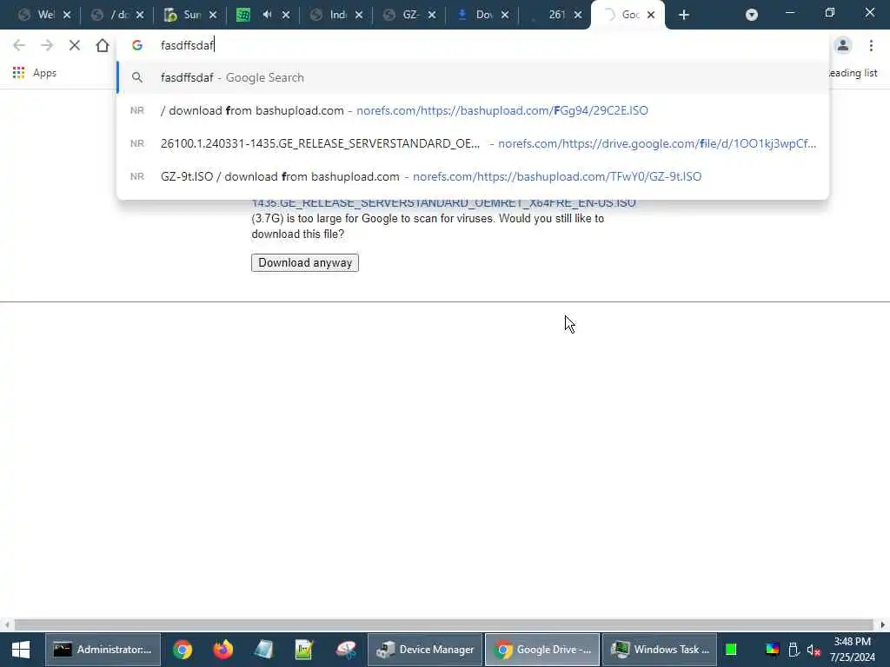Switch to the 'Dov' downloads tab

475,16
